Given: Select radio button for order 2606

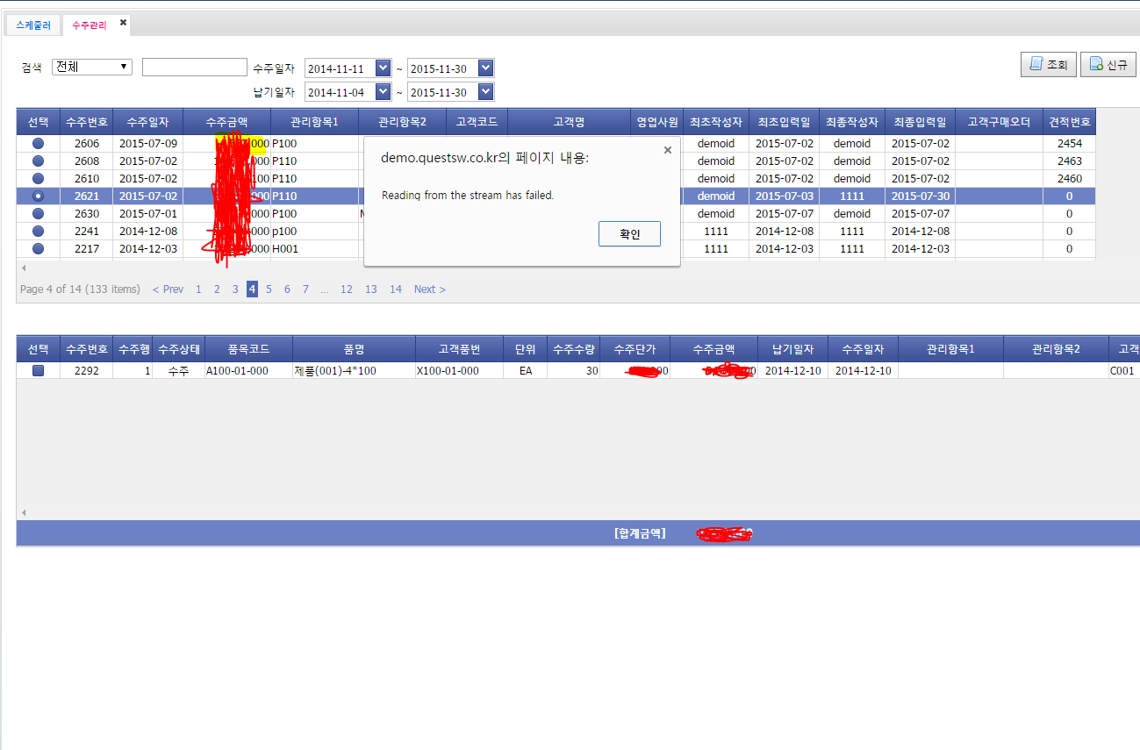Looking at the screenshot, I should click(x=38, y=143).
